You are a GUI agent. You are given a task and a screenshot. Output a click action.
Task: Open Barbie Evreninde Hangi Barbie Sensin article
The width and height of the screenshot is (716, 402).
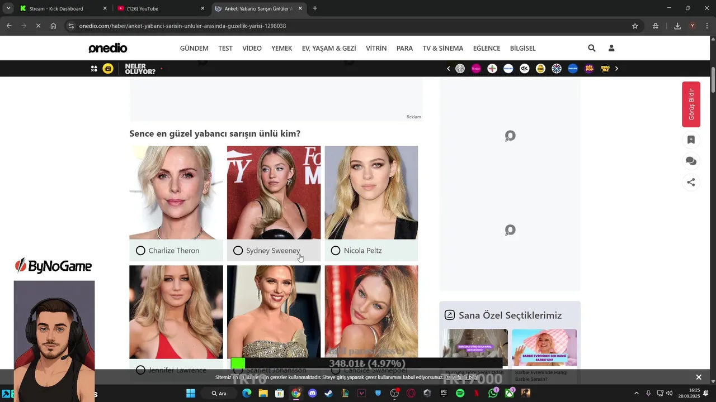544,355
